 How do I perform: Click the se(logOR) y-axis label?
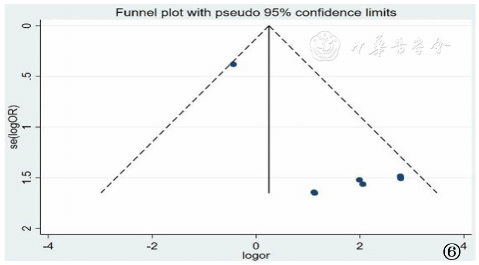coord(15,127)
